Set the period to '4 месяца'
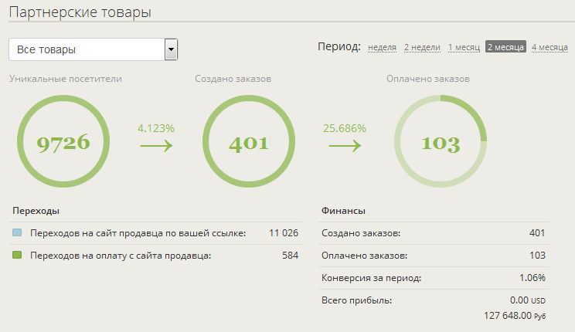This screenshot has width=575, height=332. tap(549, 47)
